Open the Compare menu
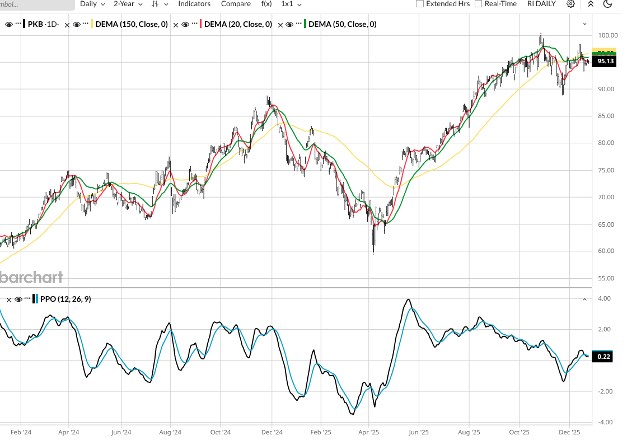 236,4
